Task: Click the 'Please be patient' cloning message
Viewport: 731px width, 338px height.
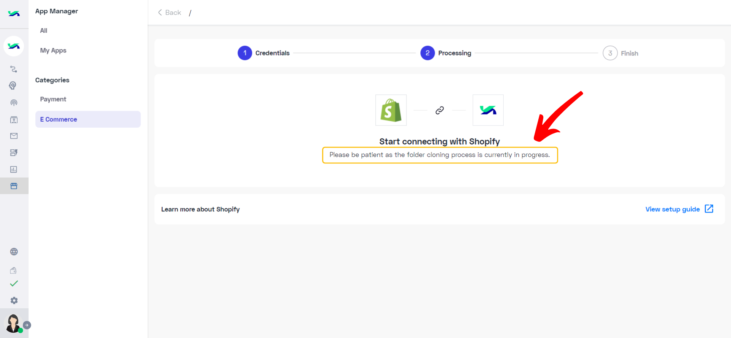Action: [x=440, y=155]
